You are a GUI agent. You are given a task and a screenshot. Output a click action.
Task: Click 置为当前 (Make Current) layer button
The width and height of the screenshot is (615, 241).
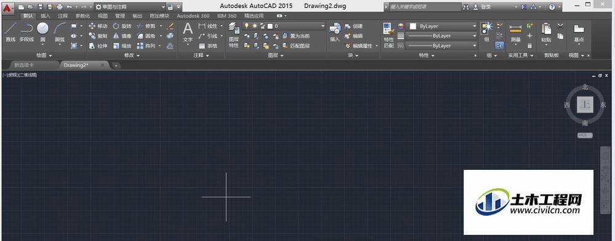(x=296, y=36)
